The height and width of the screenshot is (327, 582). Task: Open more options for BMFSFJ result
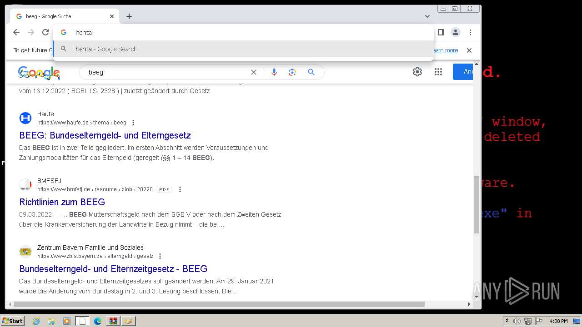(180, 189)
